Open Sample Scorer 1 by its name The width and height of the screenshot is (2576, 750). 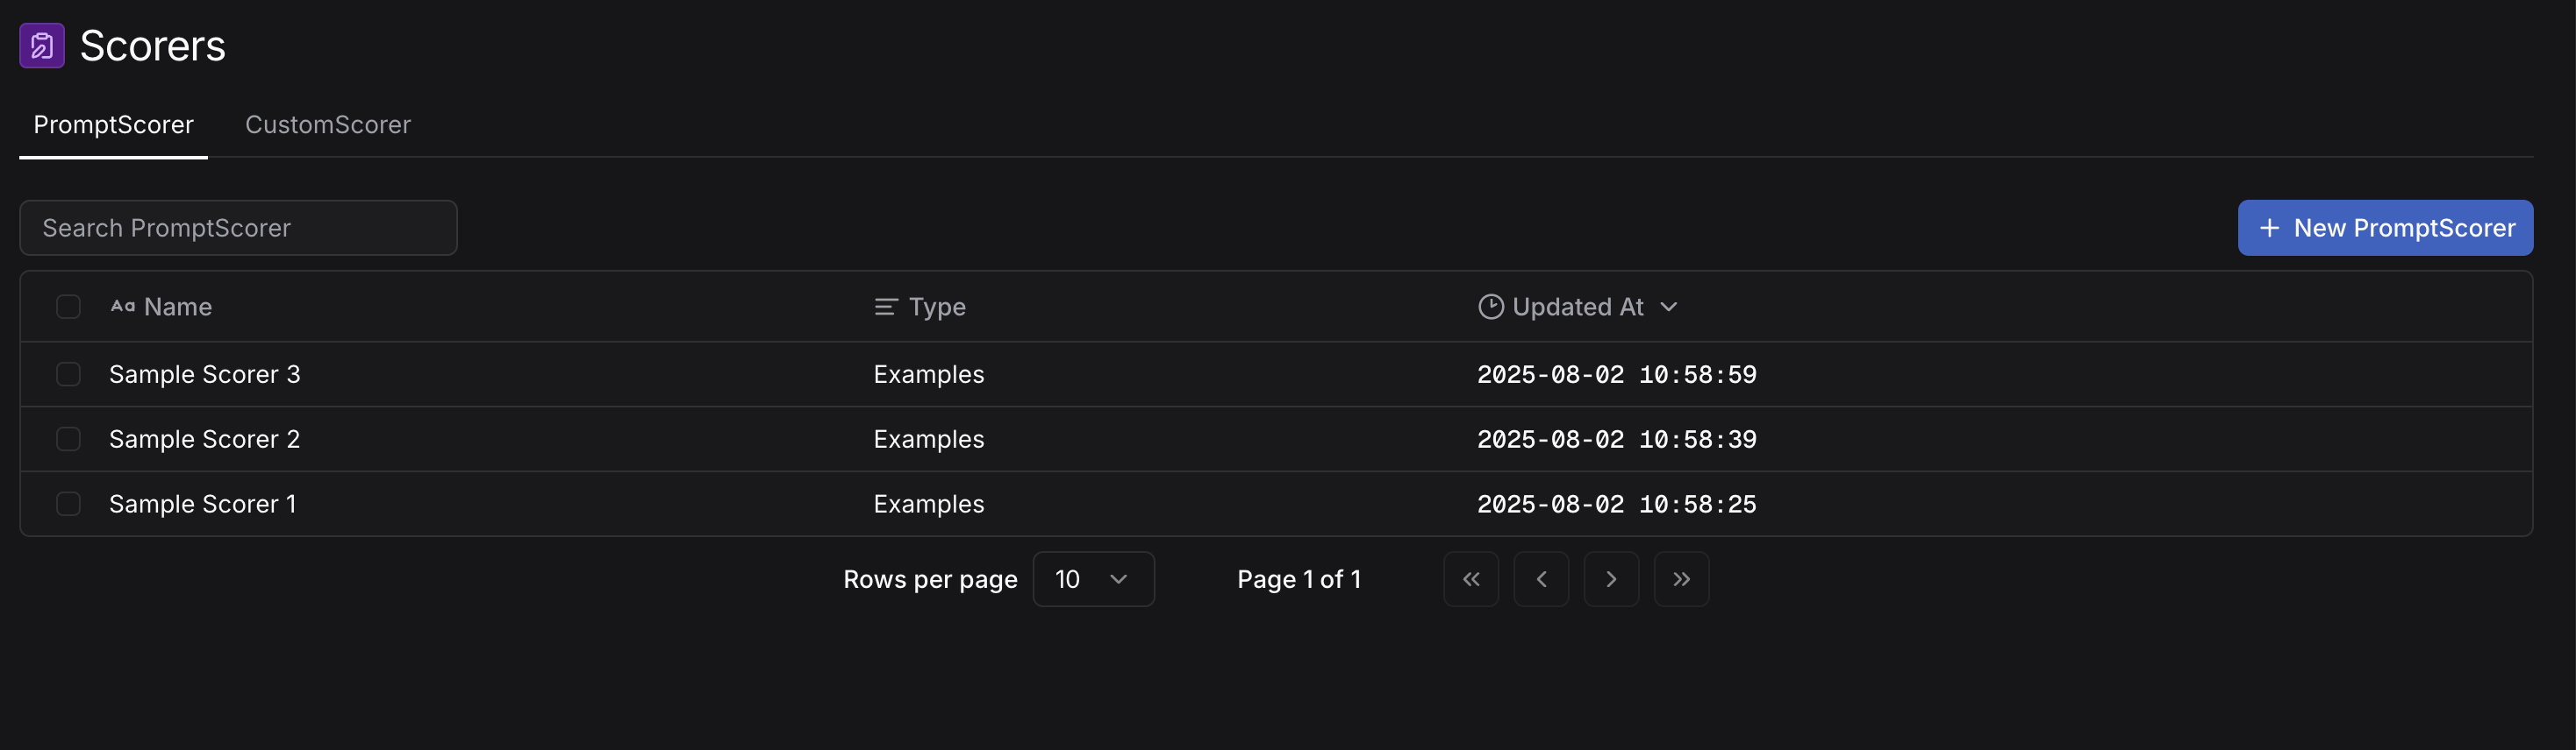pyautogui.click(x=202, y=505)
